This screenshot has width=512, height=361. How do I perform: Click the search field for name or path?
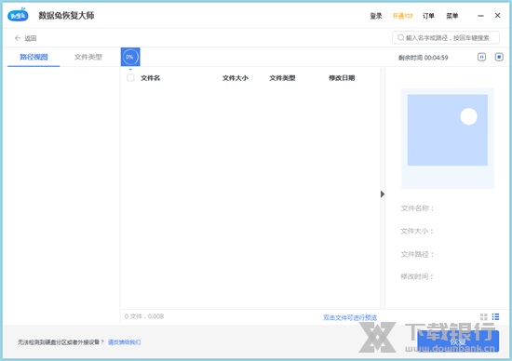(x=446, y=38)
